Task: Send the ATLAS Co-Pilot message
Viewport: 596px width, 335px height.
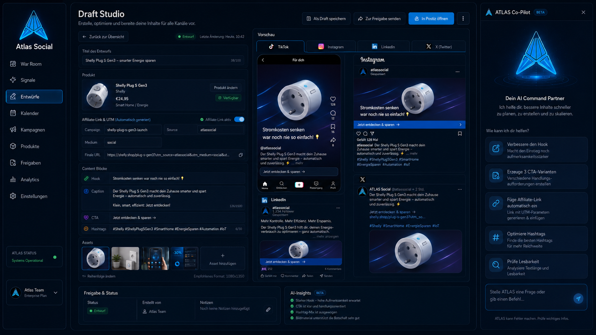Action: (578, 299)
